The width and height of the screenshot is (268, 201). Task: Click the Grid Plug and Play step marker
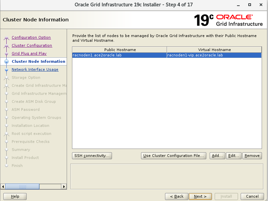(x=6, y=53)
